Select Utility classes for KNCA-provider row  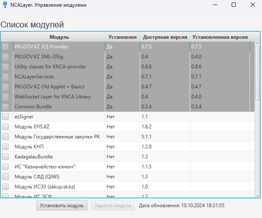point(50,67)
